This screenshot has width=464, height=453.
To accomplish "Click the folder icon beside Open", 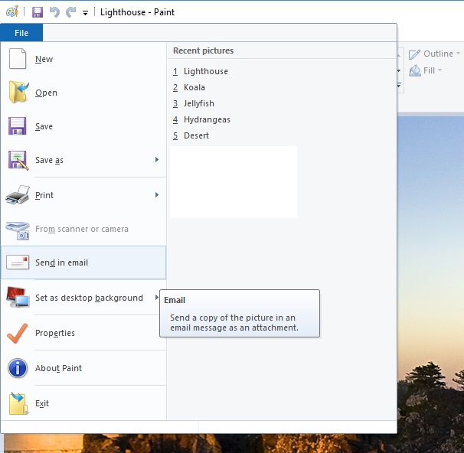I will [x=18, y=93].
